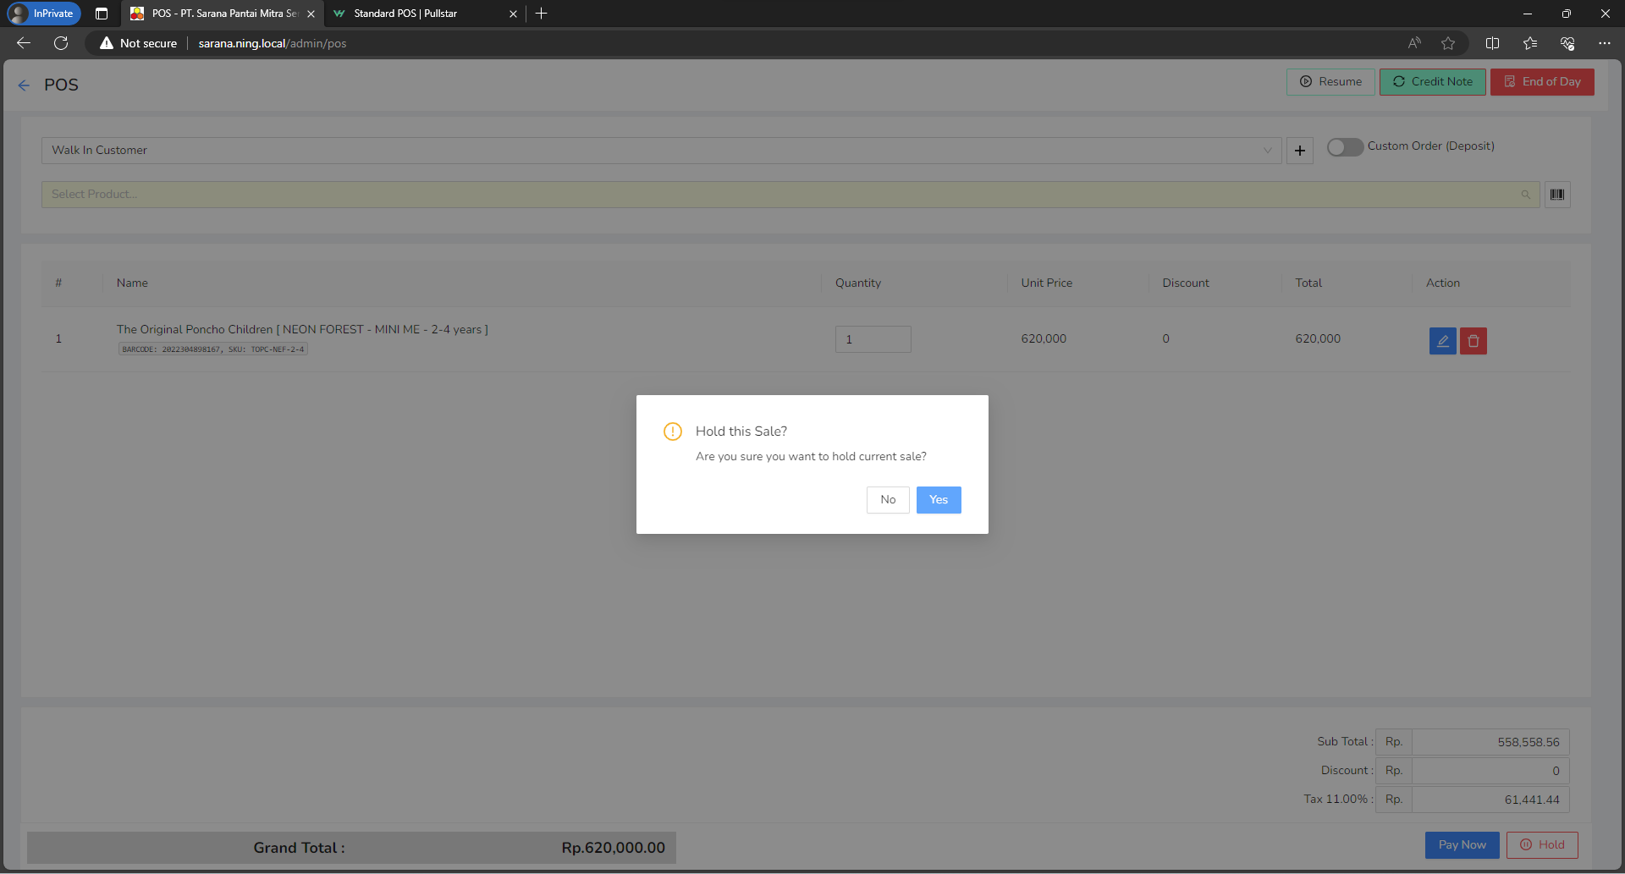Confirm holding the sale with Yes

(x=939, y=500)
